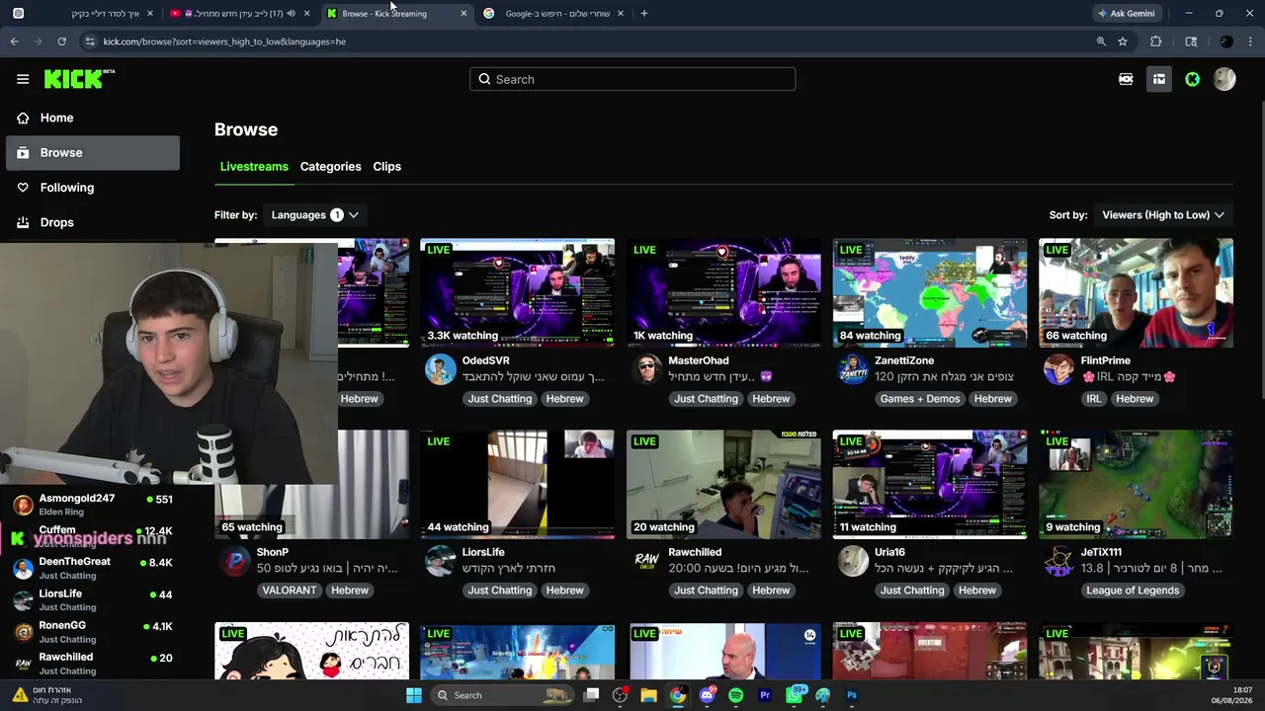Screen dimensions: 1265x711
Task: Open the Home sidebar item
Action: pos(93,118)
